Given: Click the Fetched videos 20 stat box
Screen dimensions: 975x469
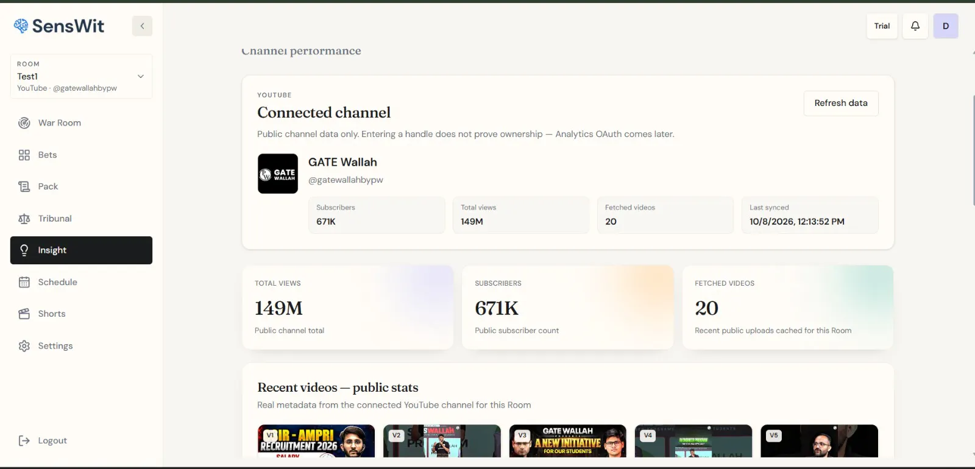Looking at the screenshot, I should pyautogui.click(x=665, y=215).
